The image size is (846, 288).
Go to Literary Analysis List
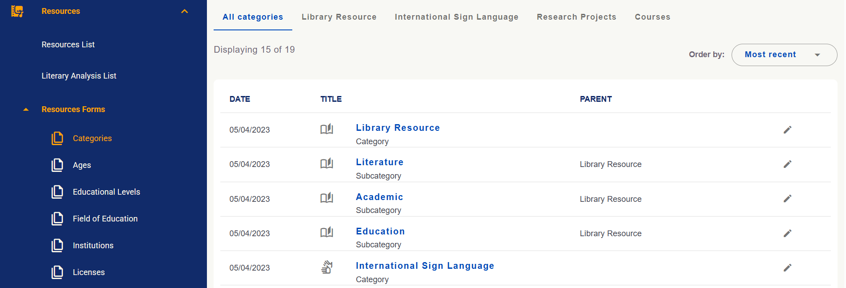pos(79,76)
